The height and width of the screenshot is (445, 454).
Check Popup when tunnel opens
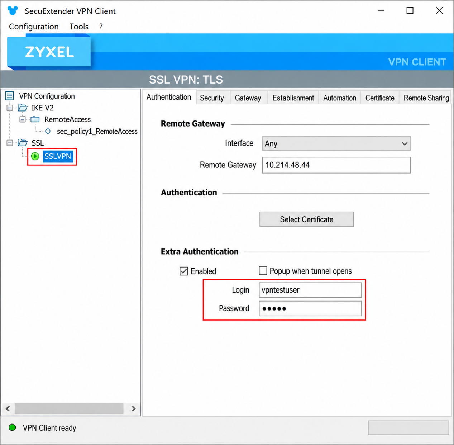click(x=263, y=270)
